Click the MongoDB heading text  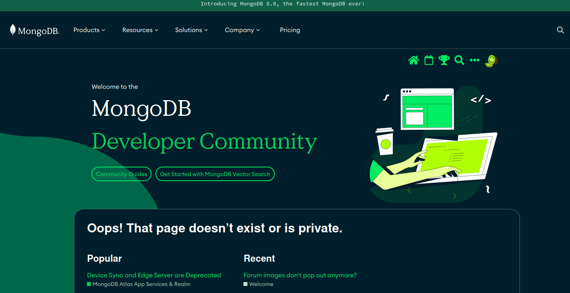point(141,109)
